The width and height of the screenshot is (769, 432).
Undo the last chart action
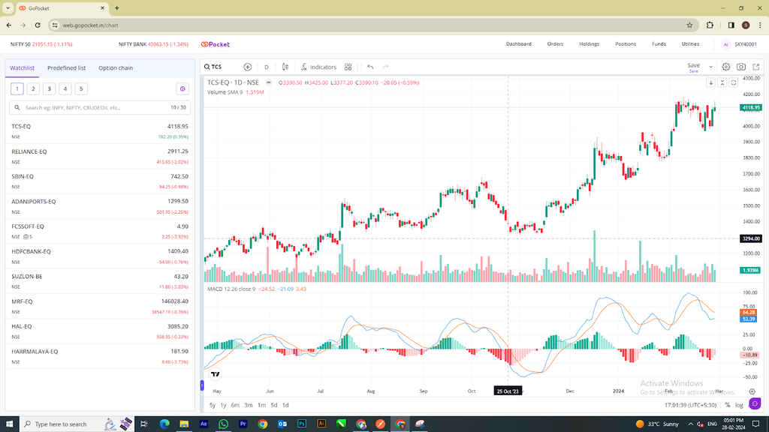click(370, 67)
